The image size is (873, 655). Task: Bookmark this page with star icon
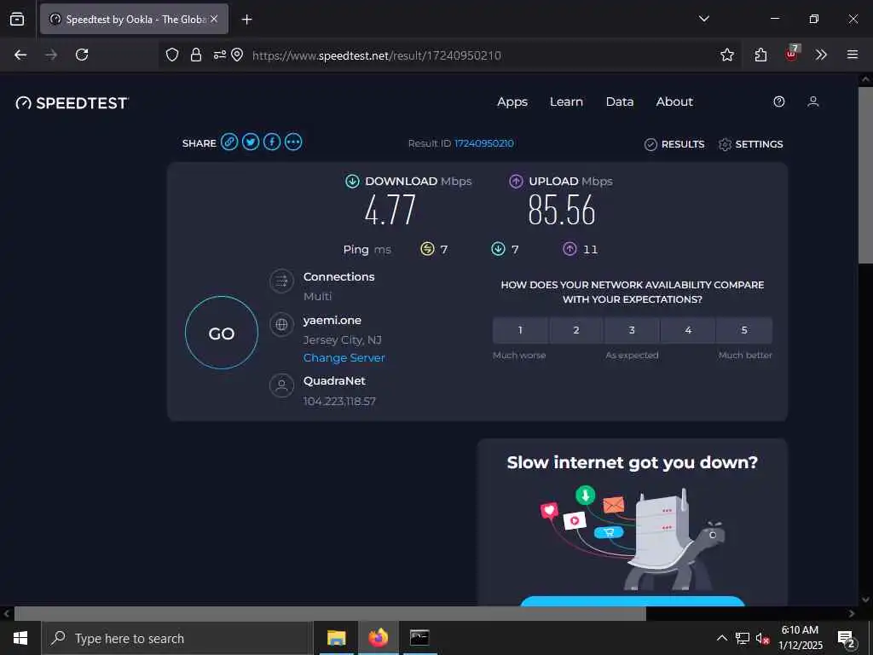(727, 55)
